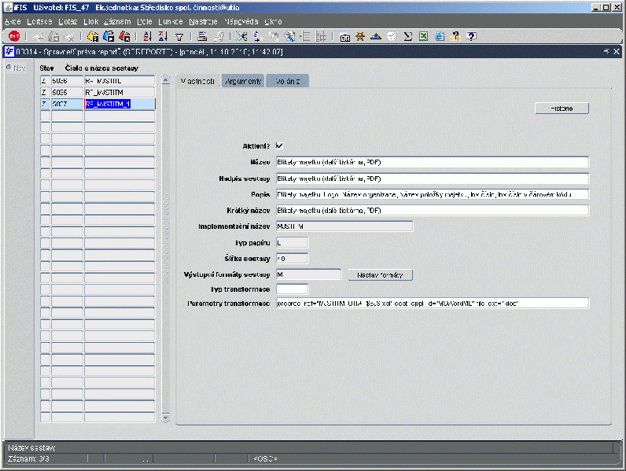The image size is (626, 471).
Task: Click the ascending A-Z sort icon
Action: tap(147, 36)
